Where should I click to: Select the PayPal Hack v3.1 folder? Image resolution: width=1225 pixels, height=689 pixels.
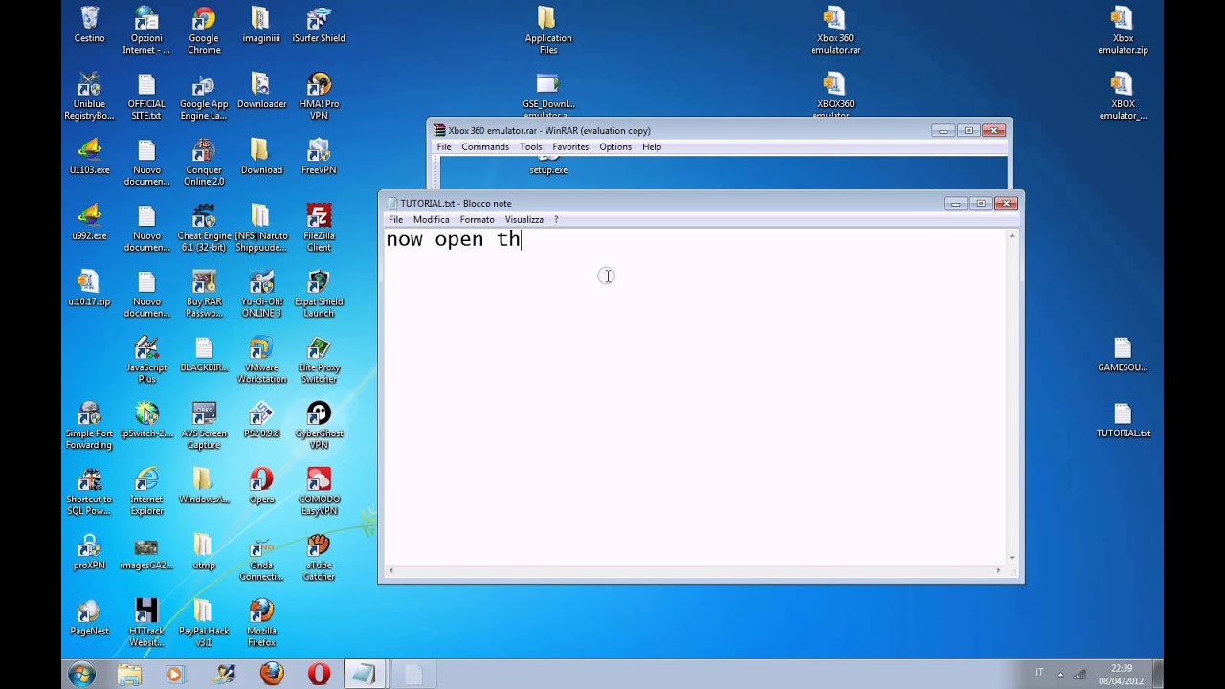tap(204, 624)
